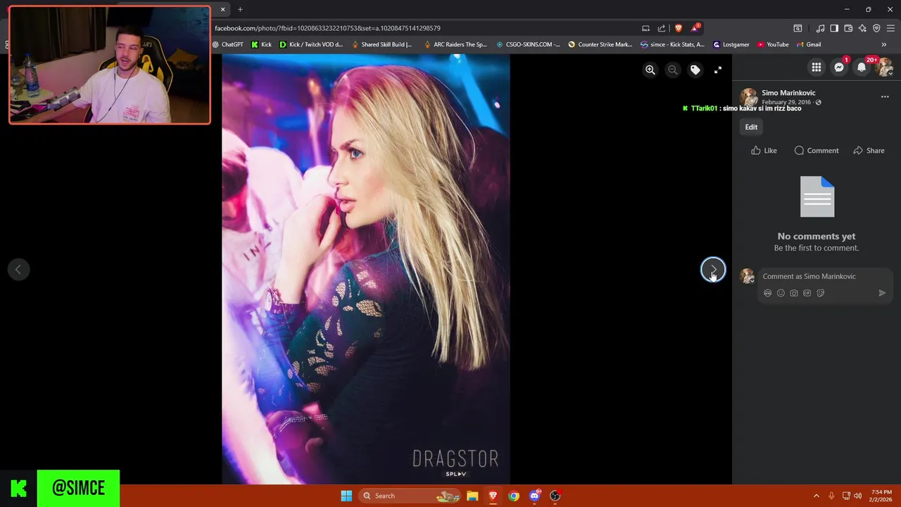Focus the Comment as Simo Marinkovic field
The image size is (901, 507).
pos(825,276)
